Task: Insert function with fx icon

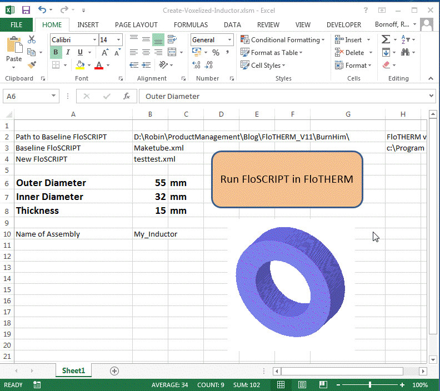Action: click(127, 96)
